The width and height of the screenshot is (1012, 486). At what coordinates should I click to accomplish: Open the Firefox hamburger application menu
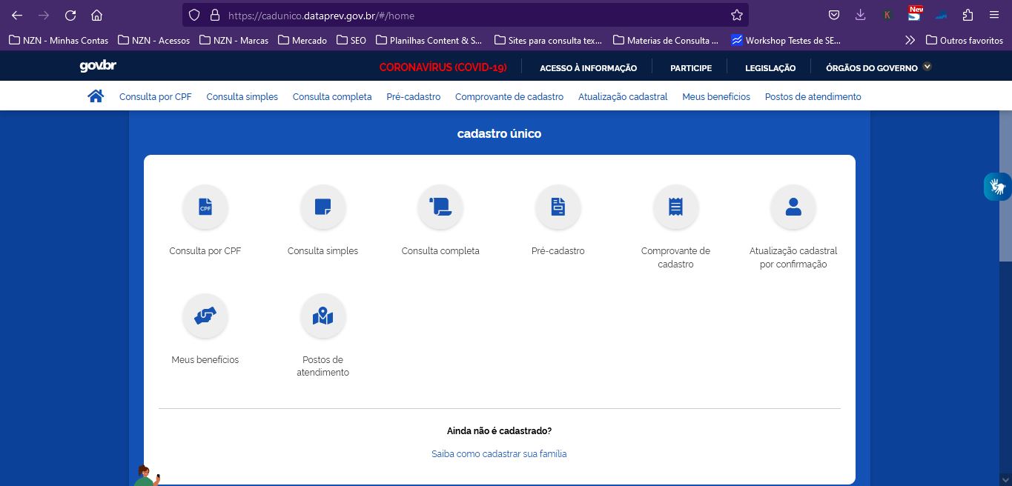(x=994, y=15)
